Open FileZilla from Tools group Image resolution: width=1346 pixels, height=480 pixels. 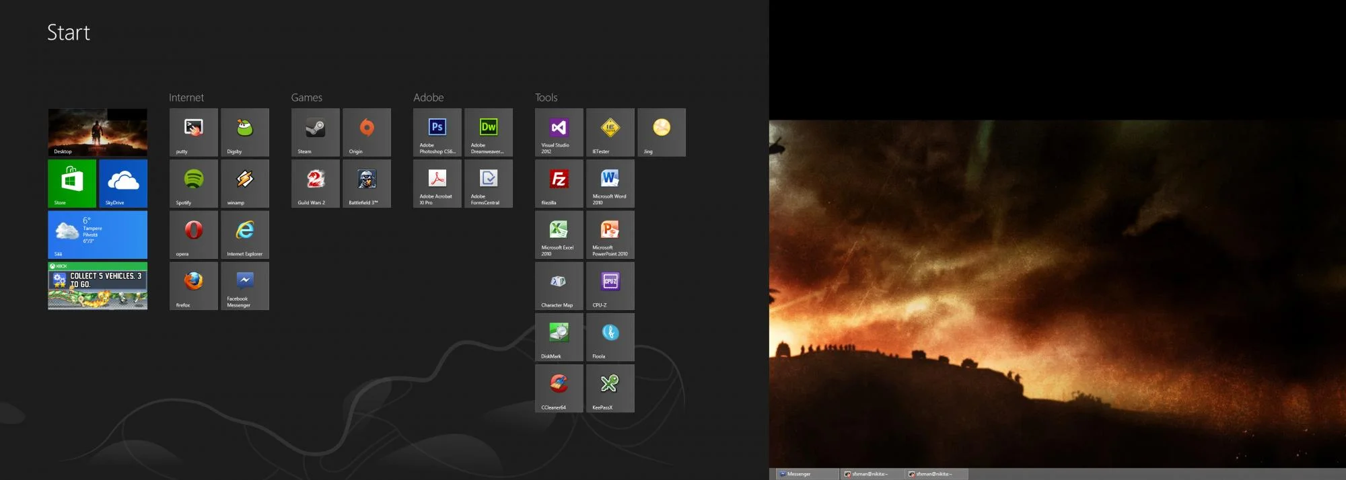[x=559, y=184]
